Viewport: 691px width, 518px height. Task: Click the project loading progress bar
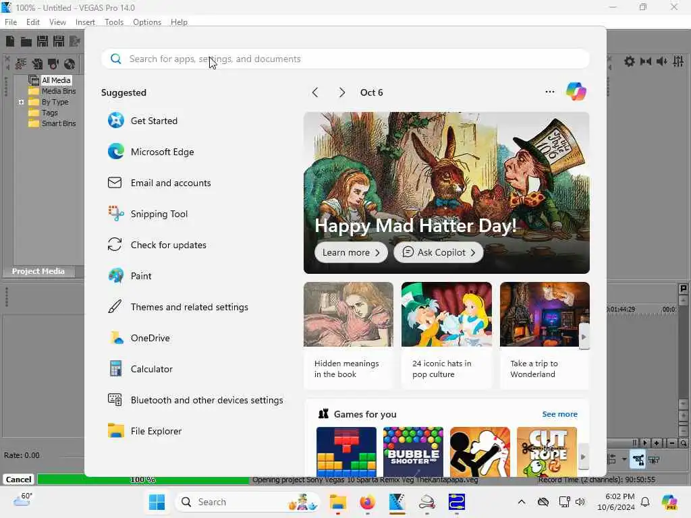[143, 480]
